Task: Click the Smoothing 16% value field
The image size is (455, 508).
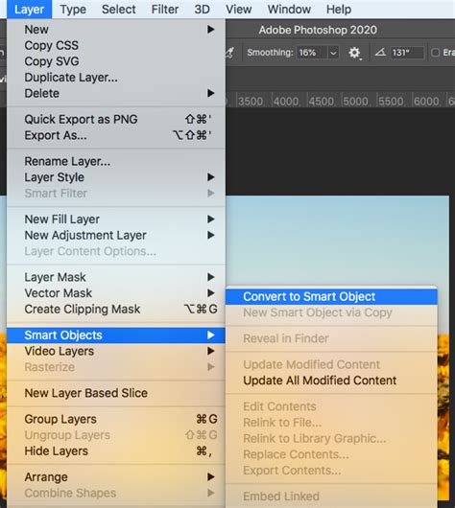Action: [x=312, y=53]
